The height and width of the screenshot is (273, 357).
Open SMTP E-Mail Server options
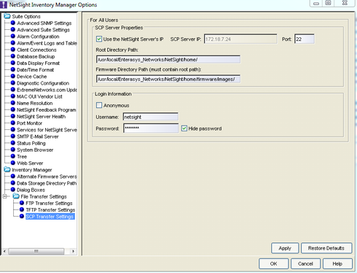coord(38,136)
